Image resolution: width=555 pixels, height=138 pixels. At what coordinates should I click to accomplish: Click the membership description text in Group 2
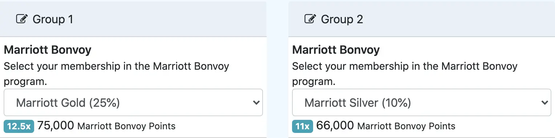click(x=405, y=74)
